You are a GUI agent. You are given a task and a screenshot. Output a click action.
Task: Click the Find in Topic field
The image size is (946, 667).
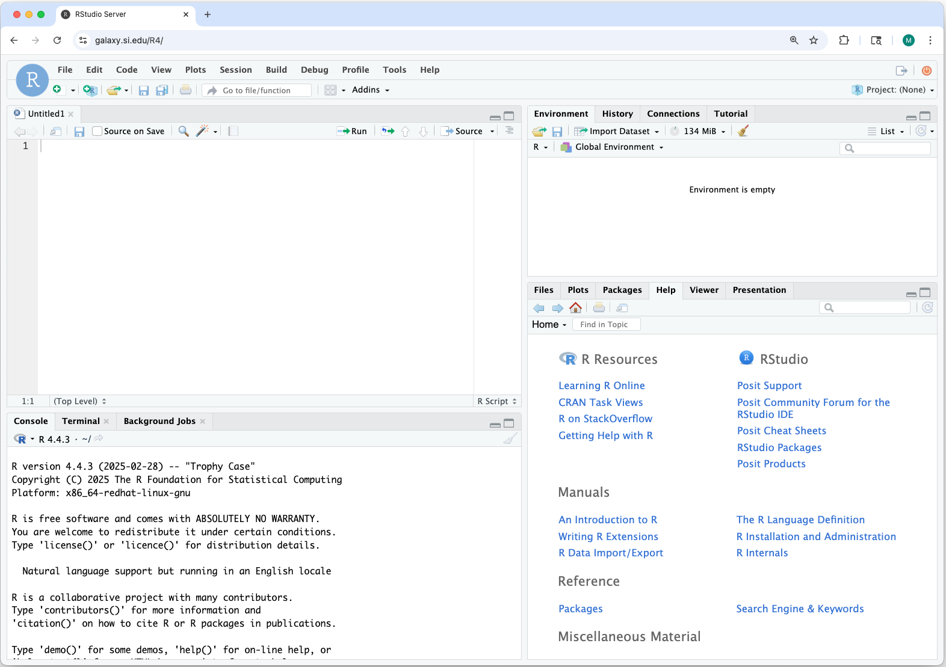point(606,324)
